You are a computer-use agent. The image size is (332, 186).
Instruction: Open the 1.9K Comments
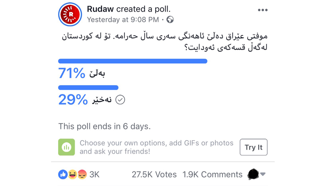point(212,174)
